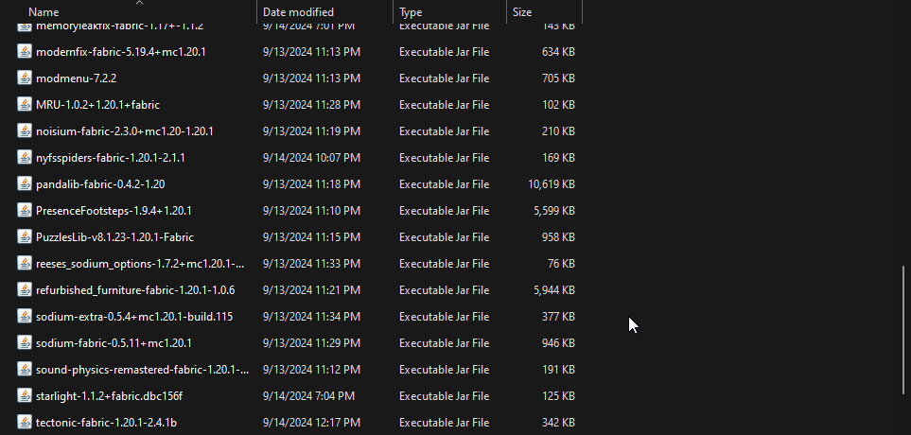
Task: Collapse sort arrow above the Name header
Action: (x=139, y=3)
